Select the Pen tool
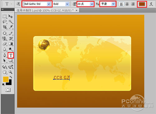The height and width of the screenshot is (114, 156). 5,55
